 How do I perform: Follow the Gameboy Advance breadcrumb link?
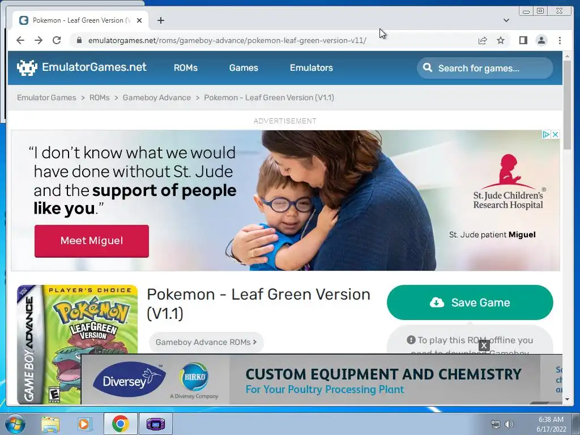(x=157, y=97)
